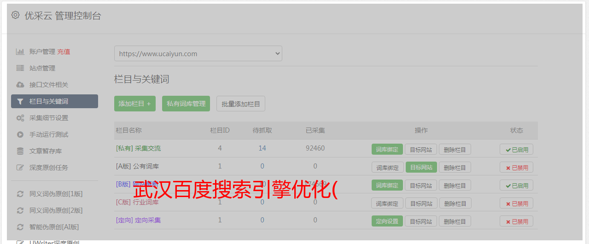Click the 92460 collected count
Image resolution: width=589 pixels, height=244 pixels.
(x=315, y=148)
